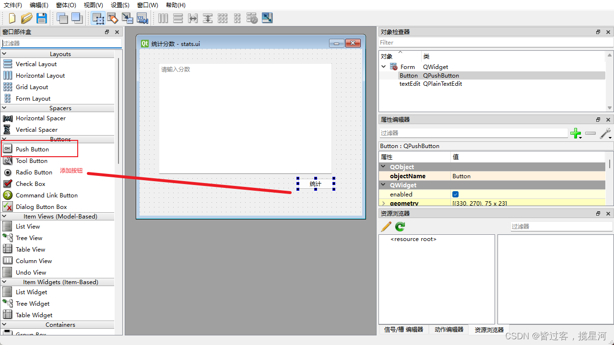Click the Break Layout toolbar icon

click(x=252, y=18)
